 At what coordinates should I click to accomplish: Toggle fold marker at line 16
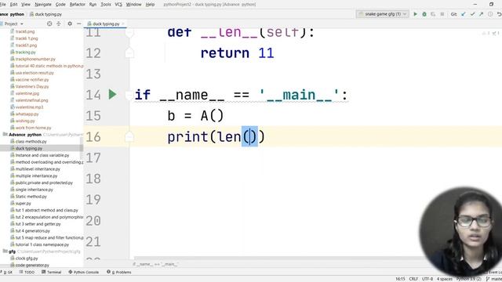[129, 137]
